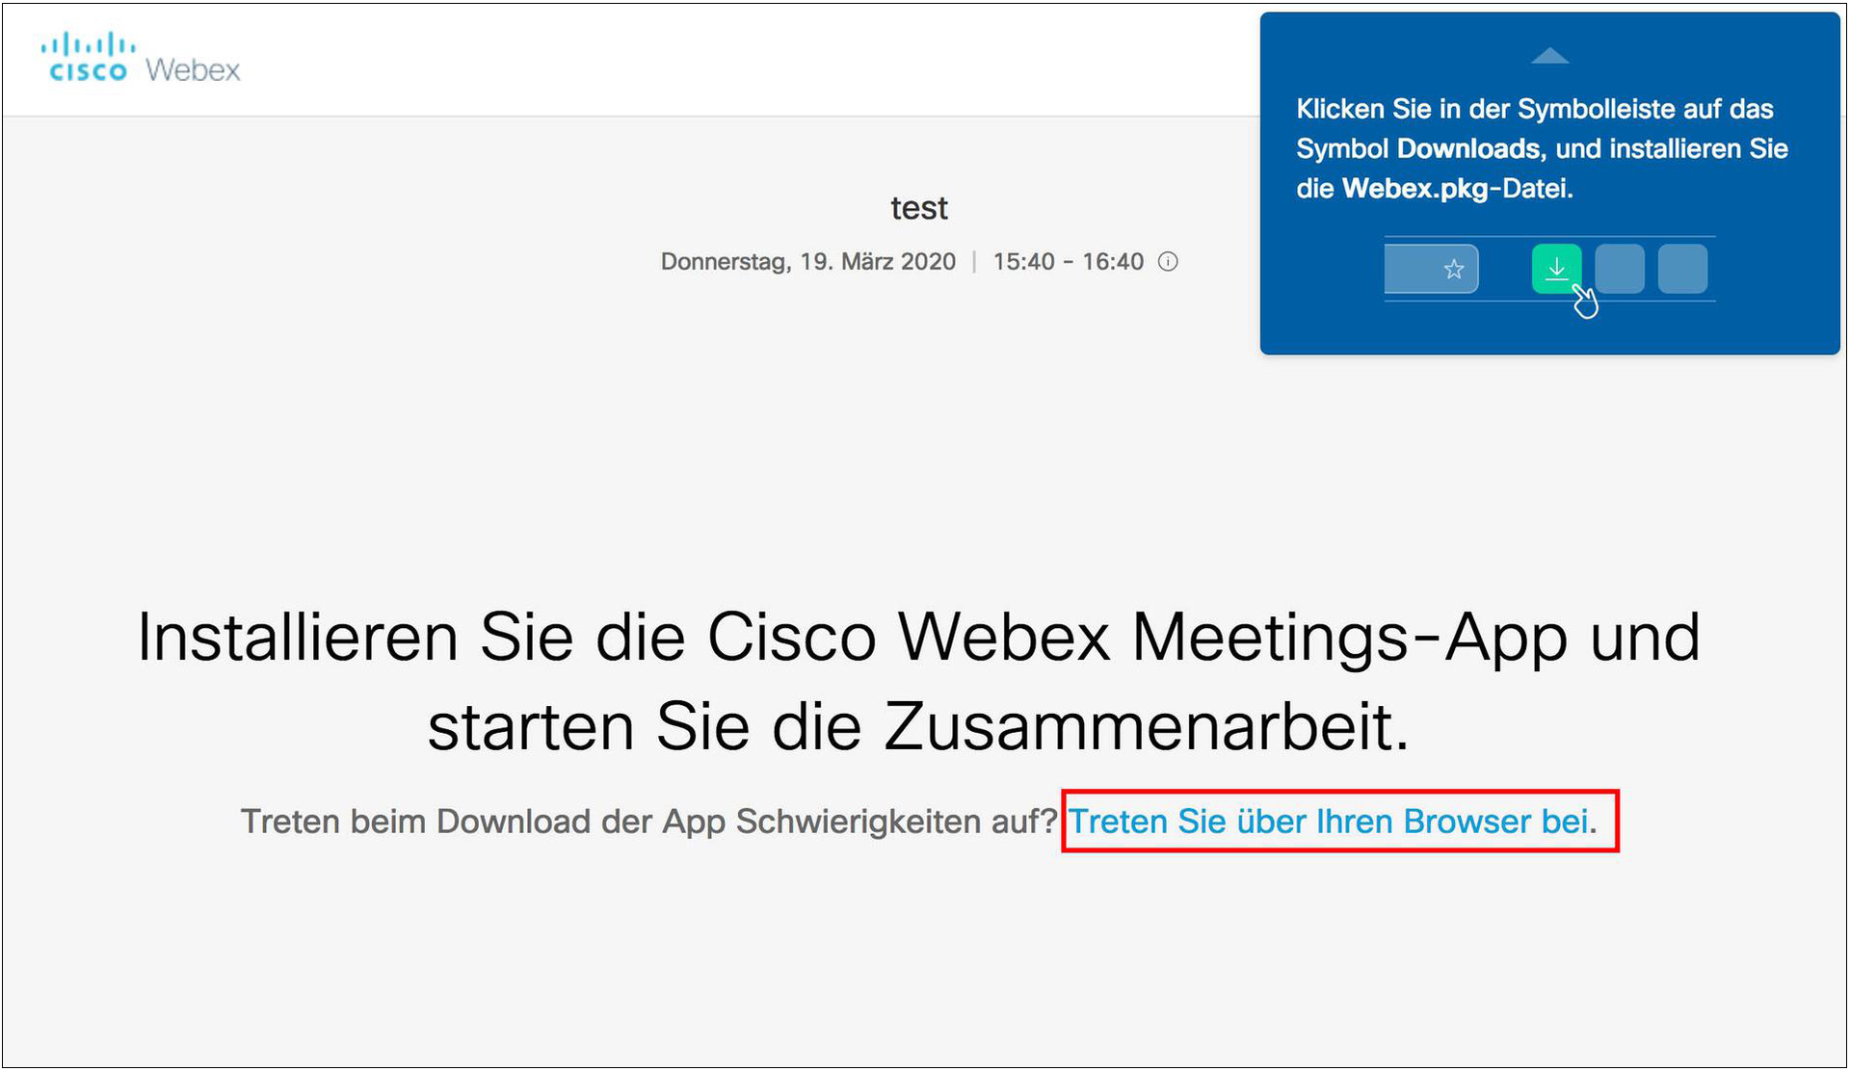Click the 'starten Sie die Zusammenarbeit' heading line
Image resolution: width=1850 pixels, height=1071 pixels.
tap(918, 727)
